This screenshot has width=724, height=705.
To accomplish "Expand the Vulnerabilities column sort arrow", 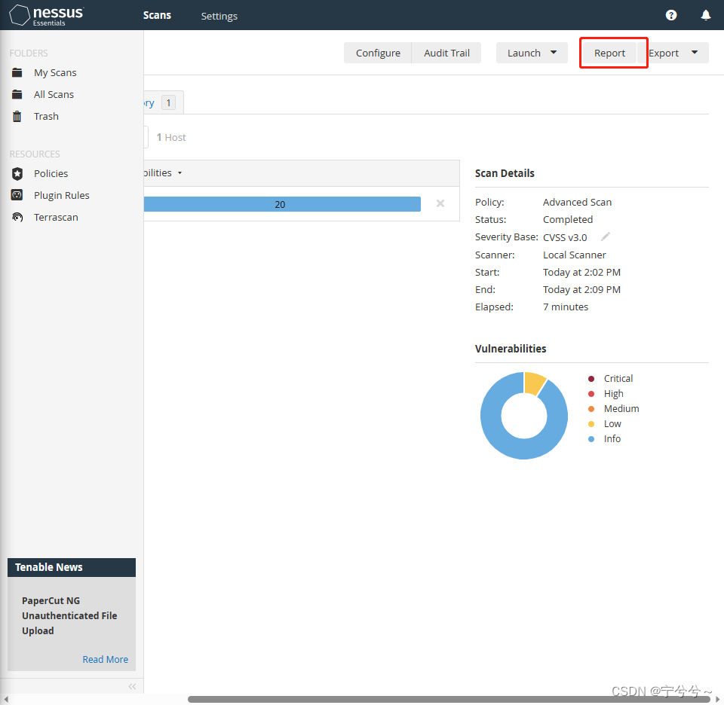I will pyautogui.click(x=179, y=173).
